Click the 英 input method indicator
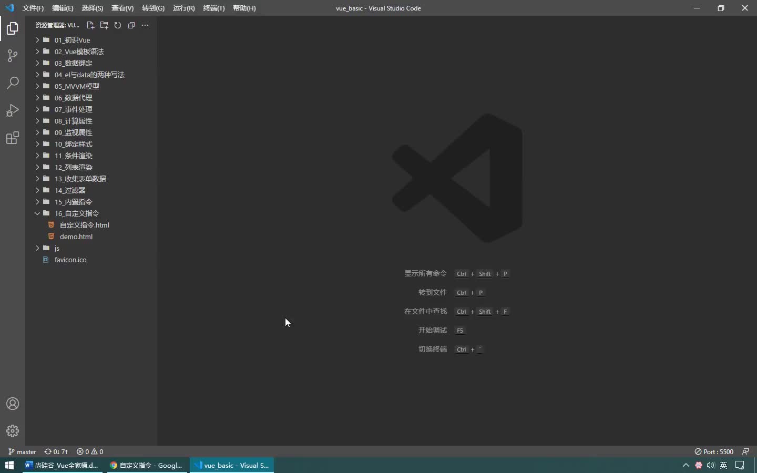This screenshot has width=757, height=473. (x=724, y=465)
